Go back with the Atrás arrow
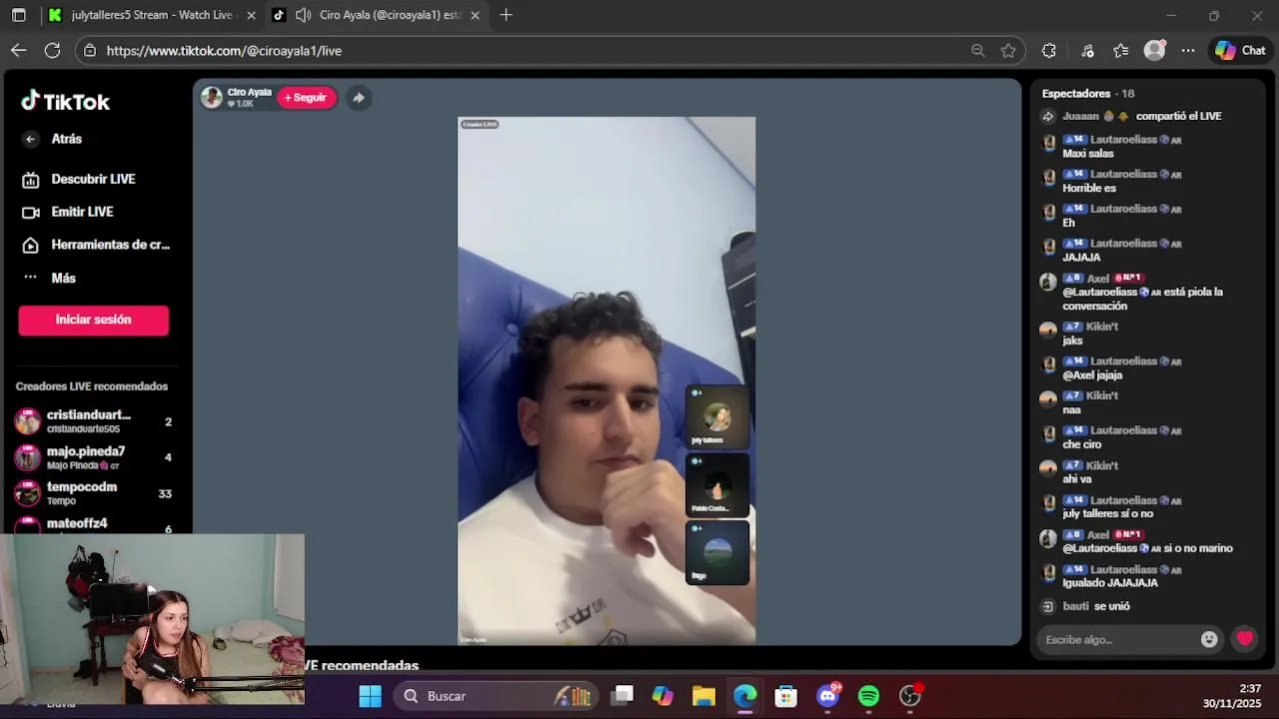Screen dimensions: 1279x719 tap(31, 139)
